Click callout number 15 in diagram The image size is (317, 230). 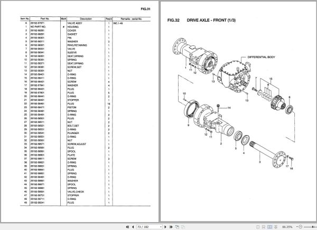click(271, 79)
